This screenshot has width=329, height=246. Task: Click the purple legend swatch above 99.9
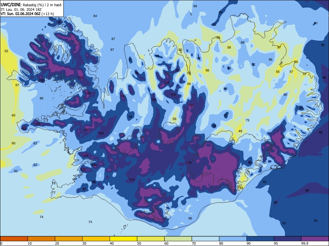[315, 239]
